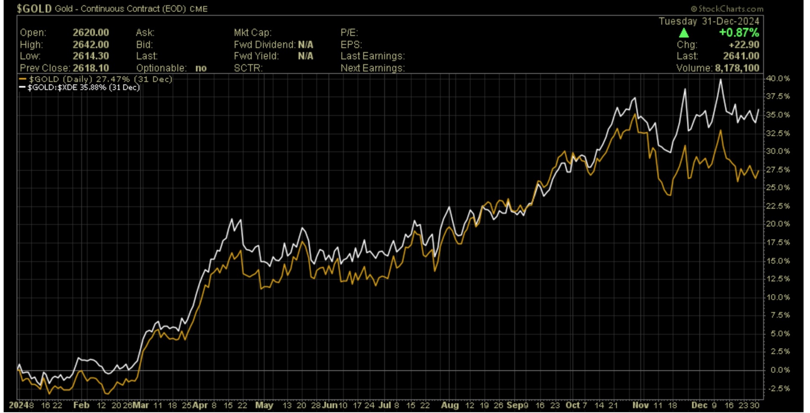
Task: Select the Open price 2620.00
Action: click(x=91, y=32)
